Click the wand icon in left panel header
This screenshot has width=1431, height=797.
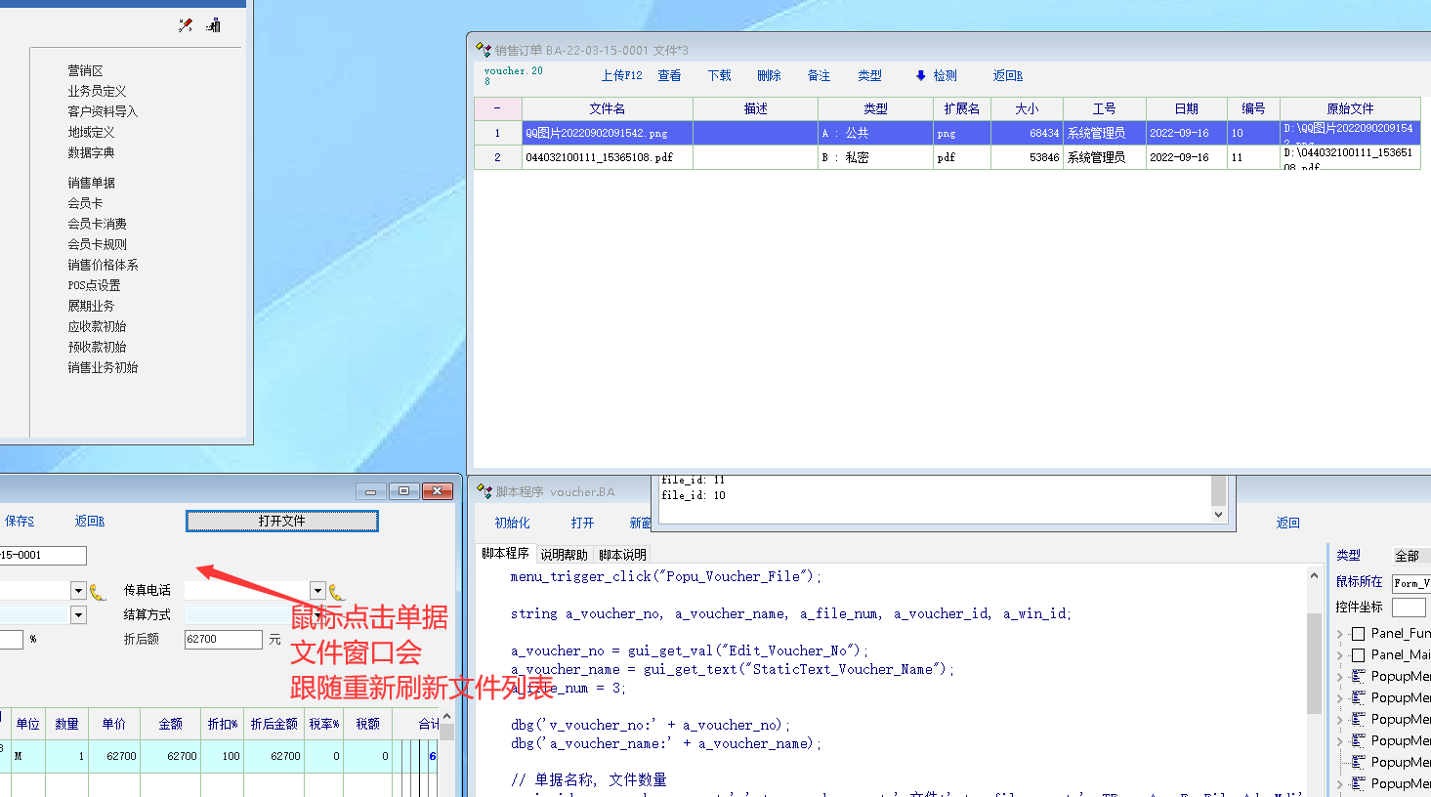[x=186, y=25]
